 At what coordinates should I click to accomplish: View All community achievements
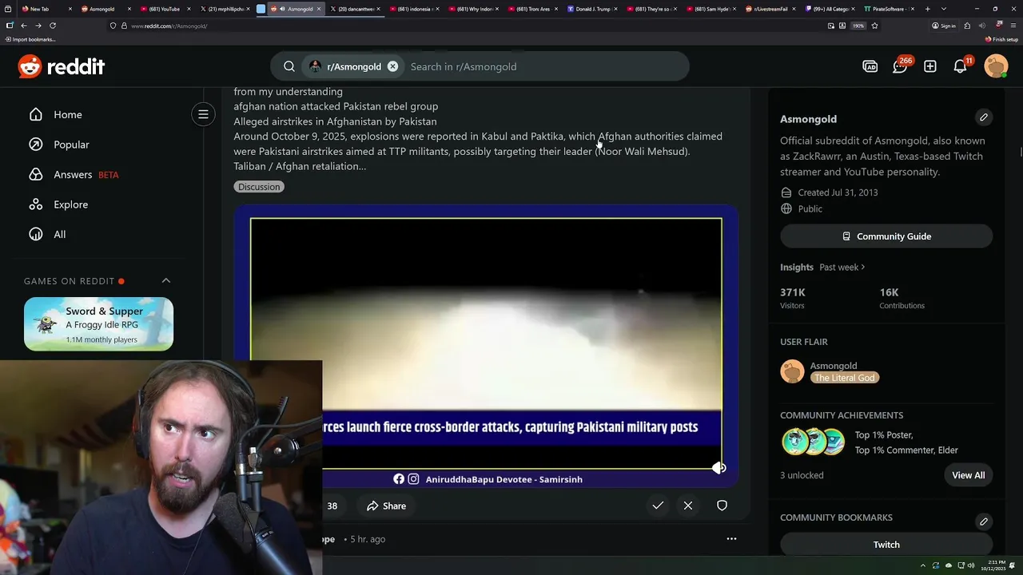point(968,475)
